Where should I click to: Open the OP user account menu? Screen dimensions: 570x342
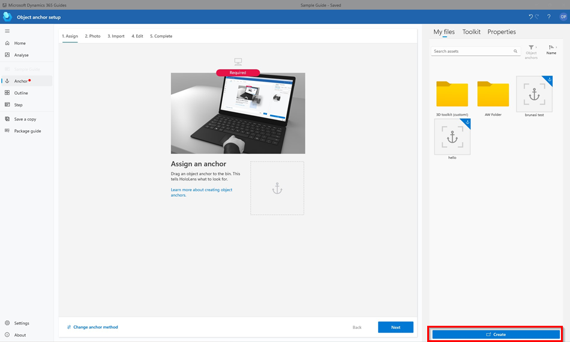[563, 17]
